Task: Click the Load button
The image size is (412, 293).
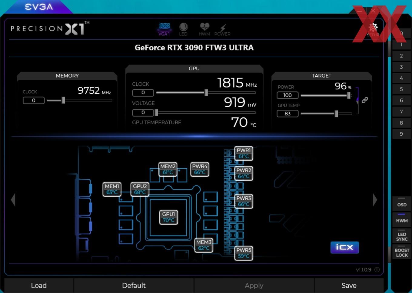Action: tap(39, 285)
